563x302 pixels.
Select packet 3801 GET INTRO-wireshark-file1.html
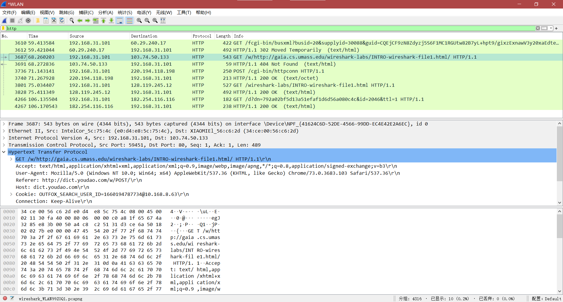281,85
